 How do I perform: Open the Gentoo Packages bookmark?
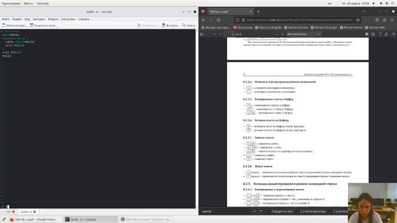pyautogui.click(x=324, y=27)
